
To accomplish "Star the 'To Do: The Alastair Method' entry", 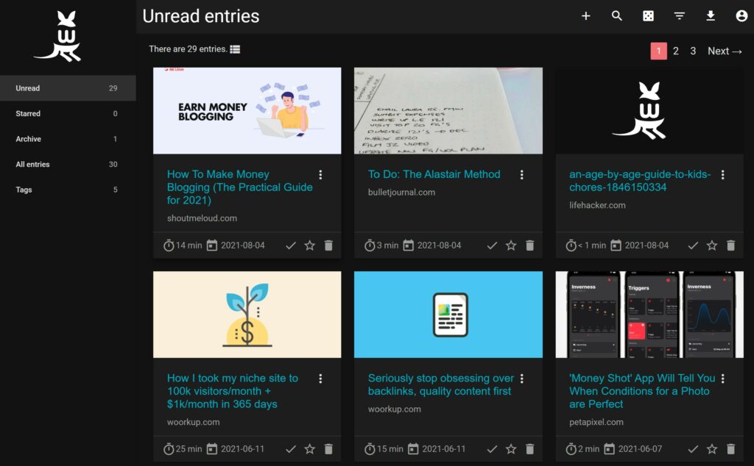I will tap(510, 245).
